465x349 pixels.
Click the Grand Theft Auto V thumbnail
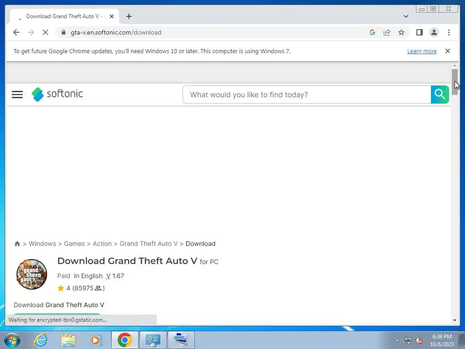point(32,274)
